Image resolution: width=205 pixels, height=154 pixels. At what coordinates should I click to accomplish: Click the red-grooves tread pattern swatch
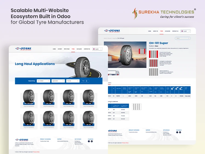[x=153, y=63]
